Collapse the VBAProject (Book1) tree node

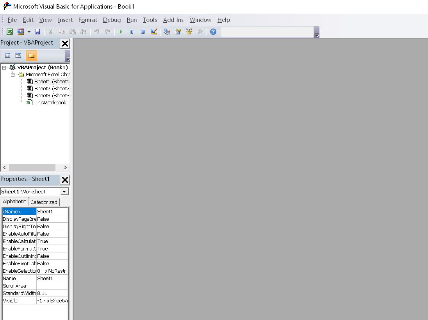3,67
